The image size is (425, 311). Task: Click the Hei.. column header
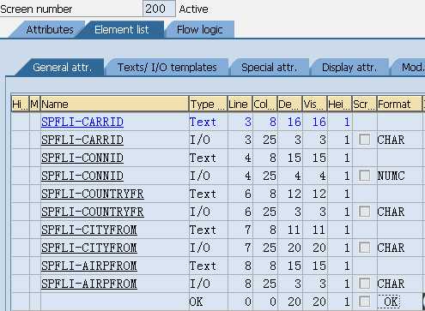[339, 105]
